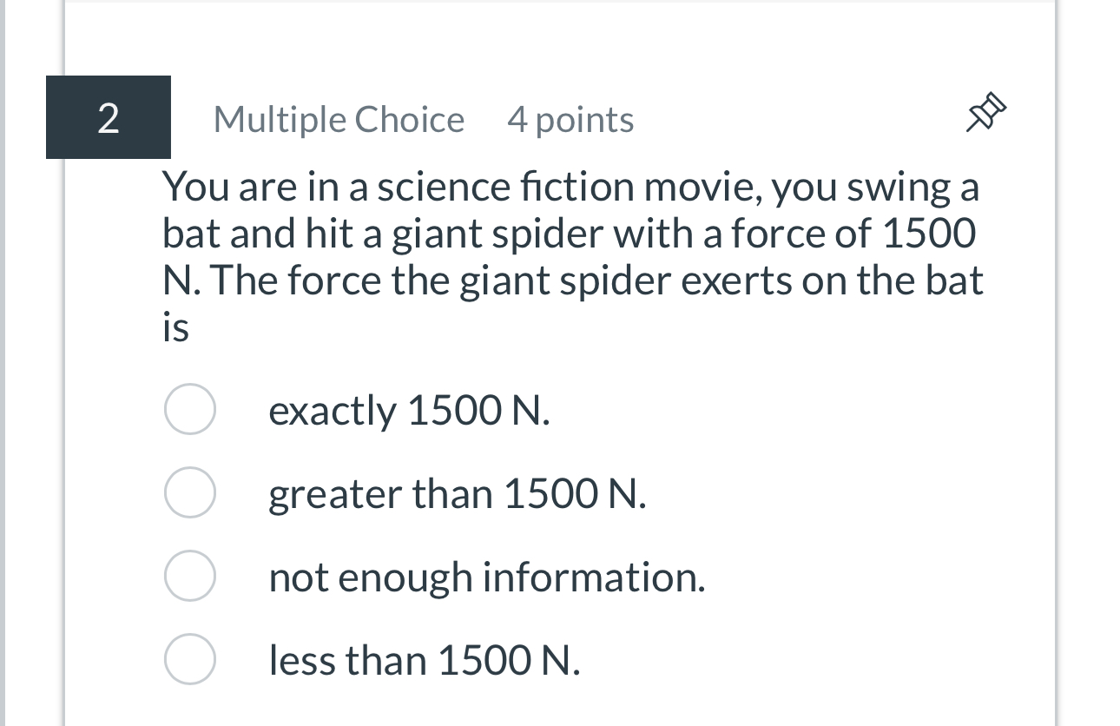Select the radio button for not enough information
Image resolution: width=1120 pixels, height=726 pixels.
click(x=189, y=575)
